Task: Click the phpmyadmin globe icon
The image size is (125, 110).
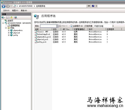Action: click(x=11, y=30)
